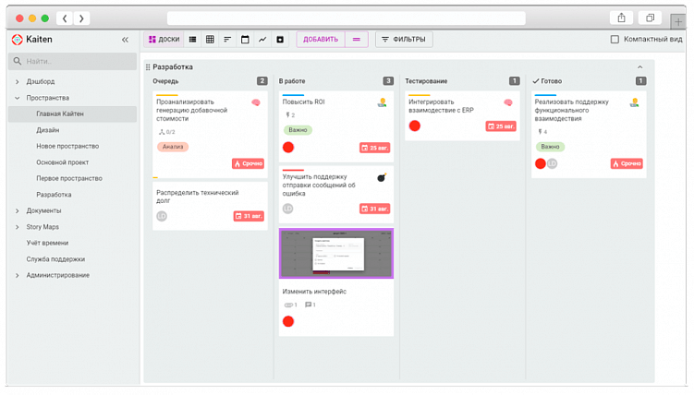694x395 pixels.
Task: Open the timeline view icon
Action: [x=227, y=40]
